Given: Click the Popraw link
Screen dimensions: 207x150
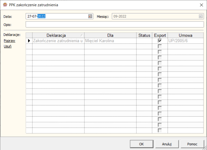Looking at the screenshot, I should click(x=10, y=41).
